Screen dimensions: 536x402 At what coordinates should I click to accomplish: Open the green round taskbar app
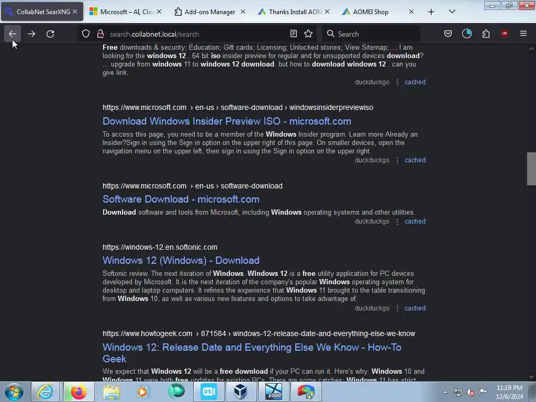[x=176, y=392]
